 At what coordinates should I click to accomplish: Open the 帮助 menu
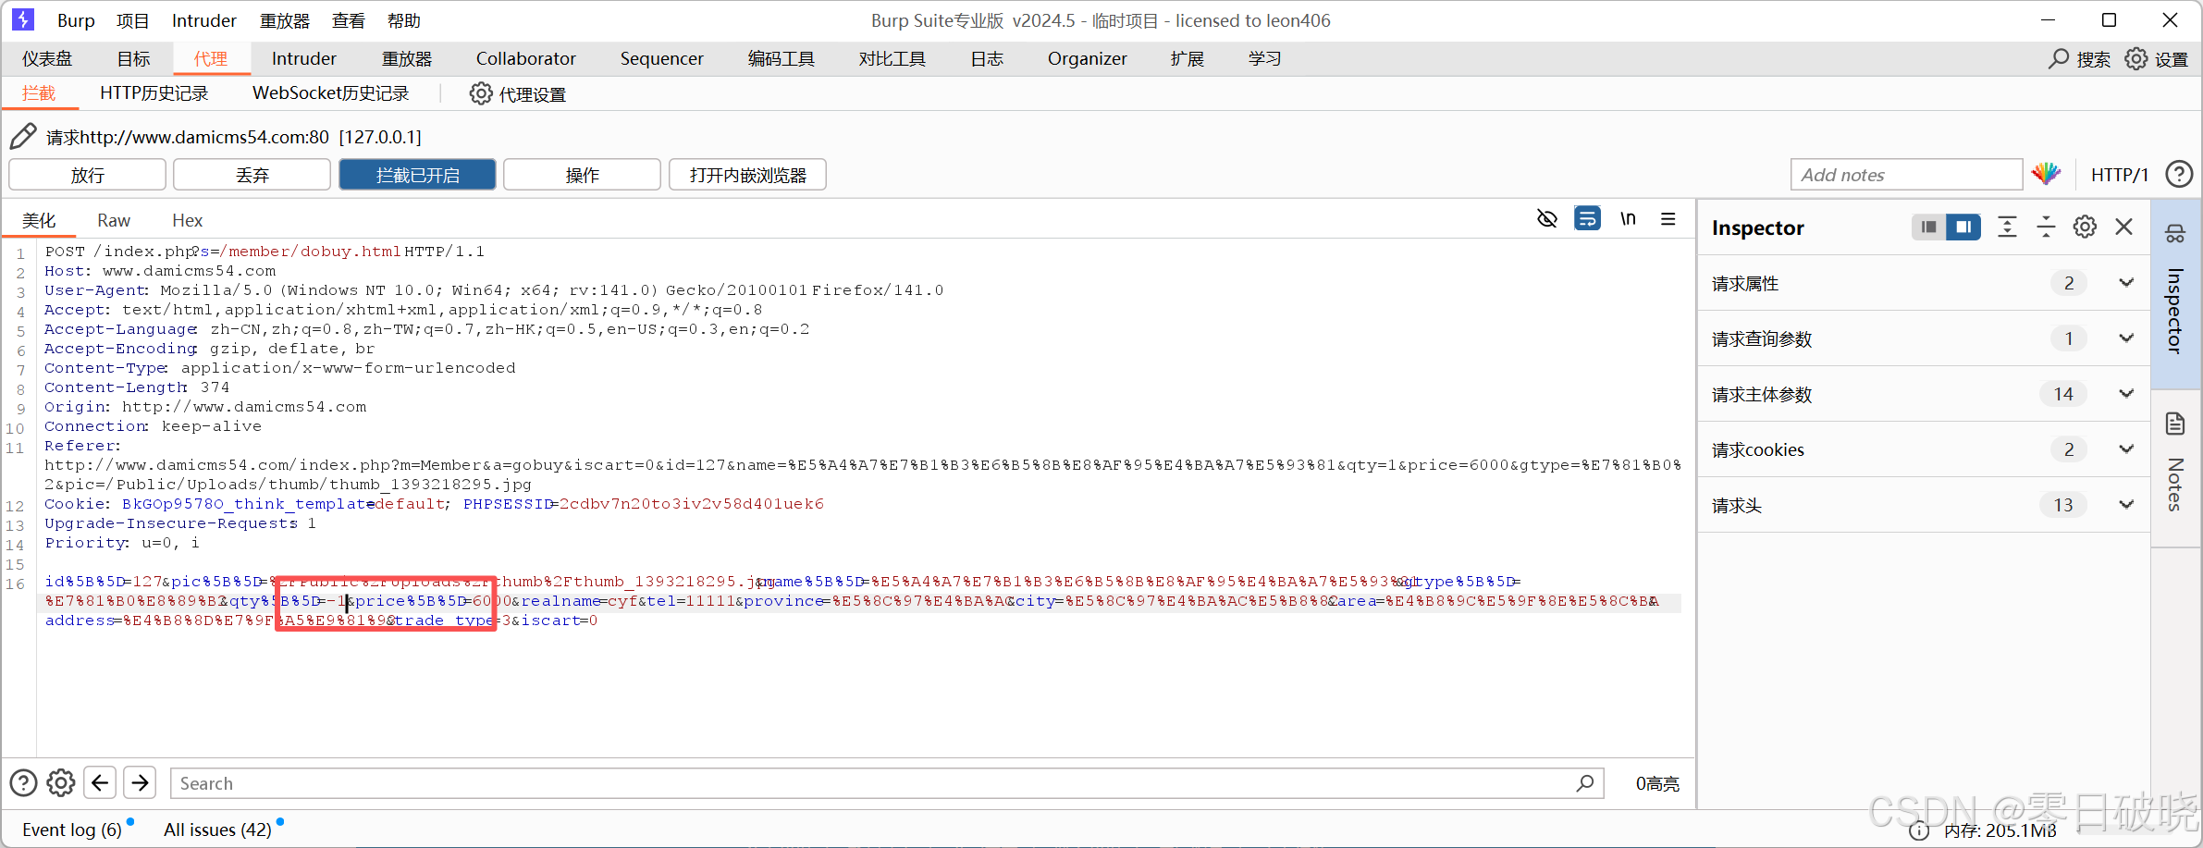(x=404, y=20)
